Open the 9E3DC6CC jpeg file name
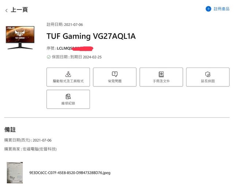Screen dimensions: 234x188 pos(70,173)
